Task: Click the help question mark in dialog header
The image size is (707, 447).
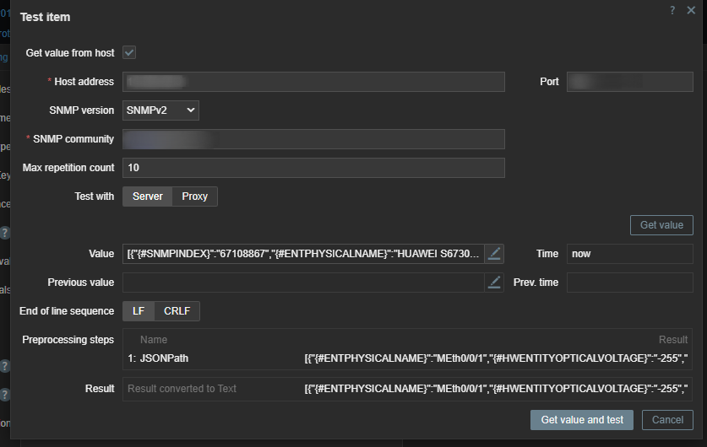Action: (x=672, y=10)
